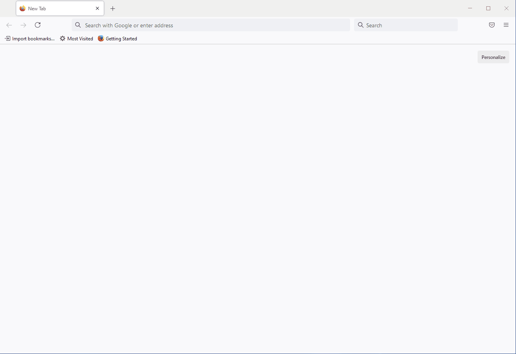
Task: Open the Firefox application menu
Action: 506,25
